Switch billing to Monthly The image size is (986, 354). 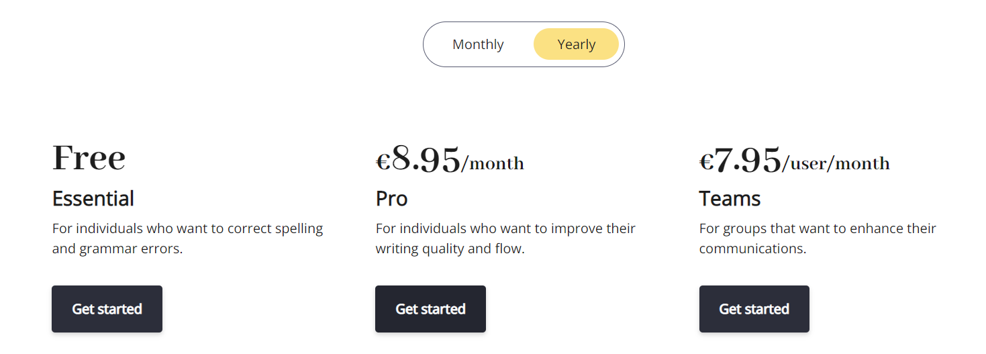tap(478, 44)
